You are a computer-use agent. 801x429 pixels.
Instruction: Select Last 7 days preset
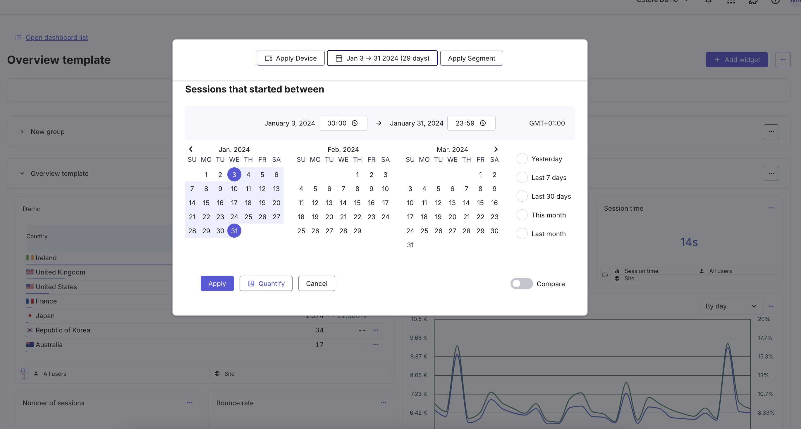[522, 177]
